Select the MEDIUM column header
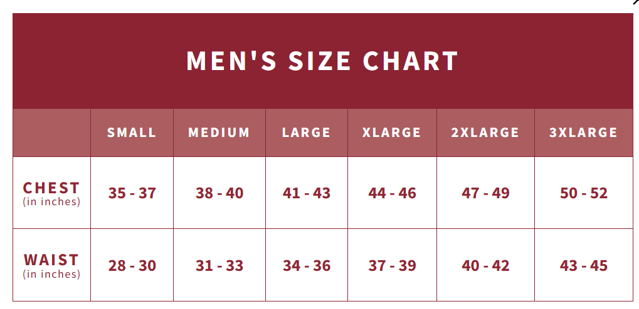The image size is (639, 309). point(219,133)
